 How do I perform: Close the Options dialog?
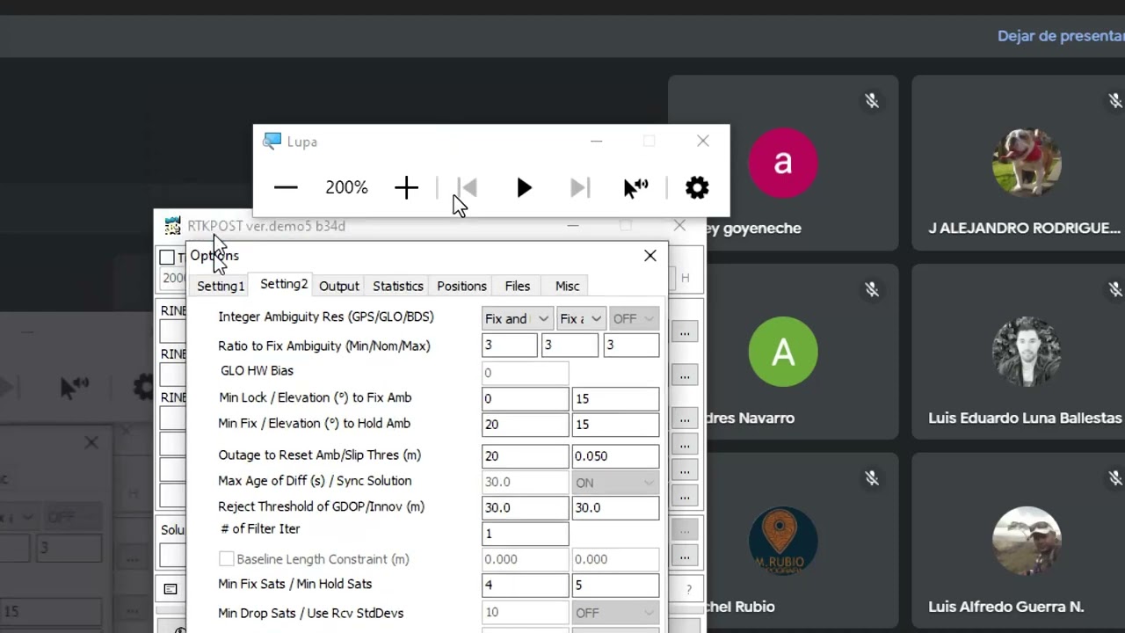coord(650,256)
